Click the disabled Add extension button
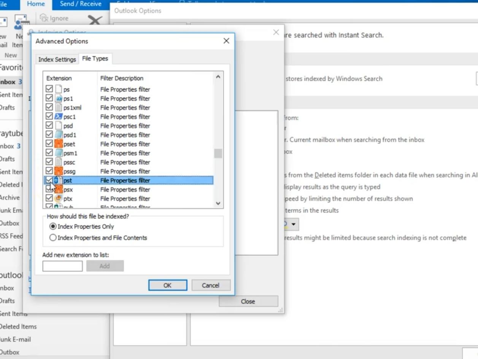The image size is (478, 359). click(x=105, y=266)
